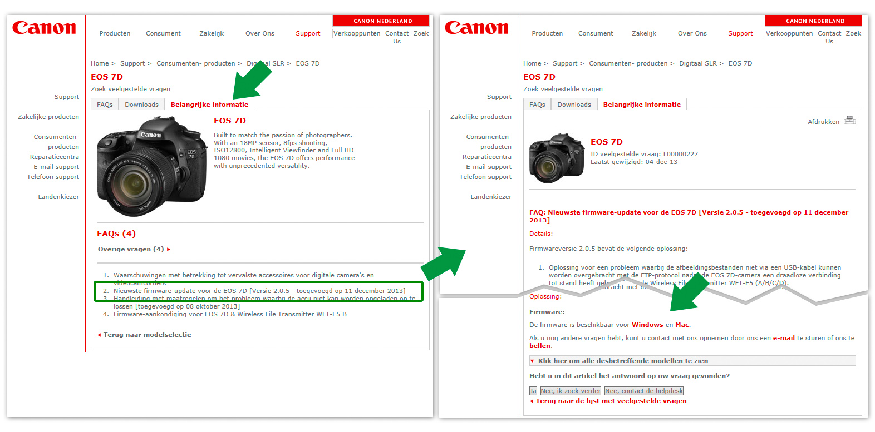Open Zoek link in right page
This screenshot has width=875, height=432.
(853, 33)
